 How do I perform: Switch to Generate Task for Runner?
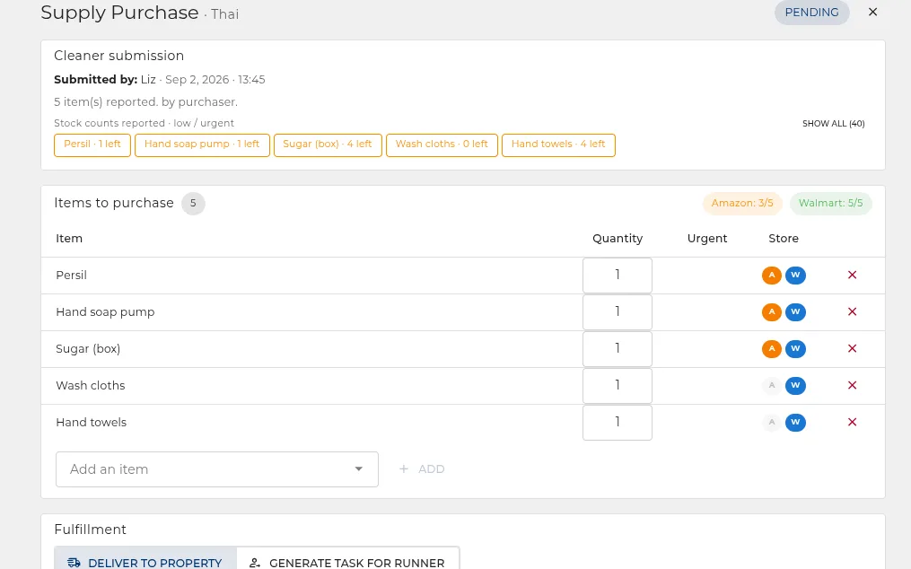pos(347,562)
